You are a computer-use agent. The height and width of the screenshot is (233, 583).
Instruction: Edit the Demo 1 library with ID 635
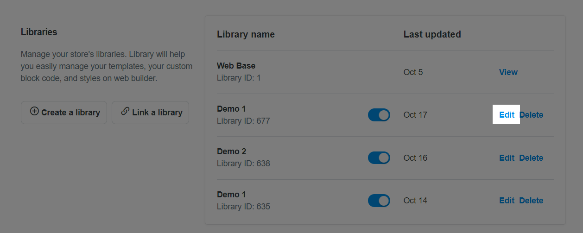(x=507, y=201)
